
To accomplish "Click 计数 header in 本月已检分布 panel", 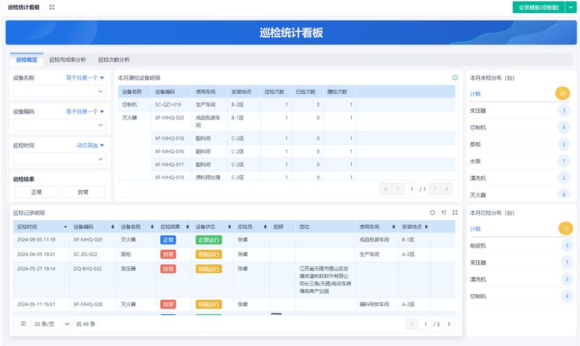I will 475,229.
